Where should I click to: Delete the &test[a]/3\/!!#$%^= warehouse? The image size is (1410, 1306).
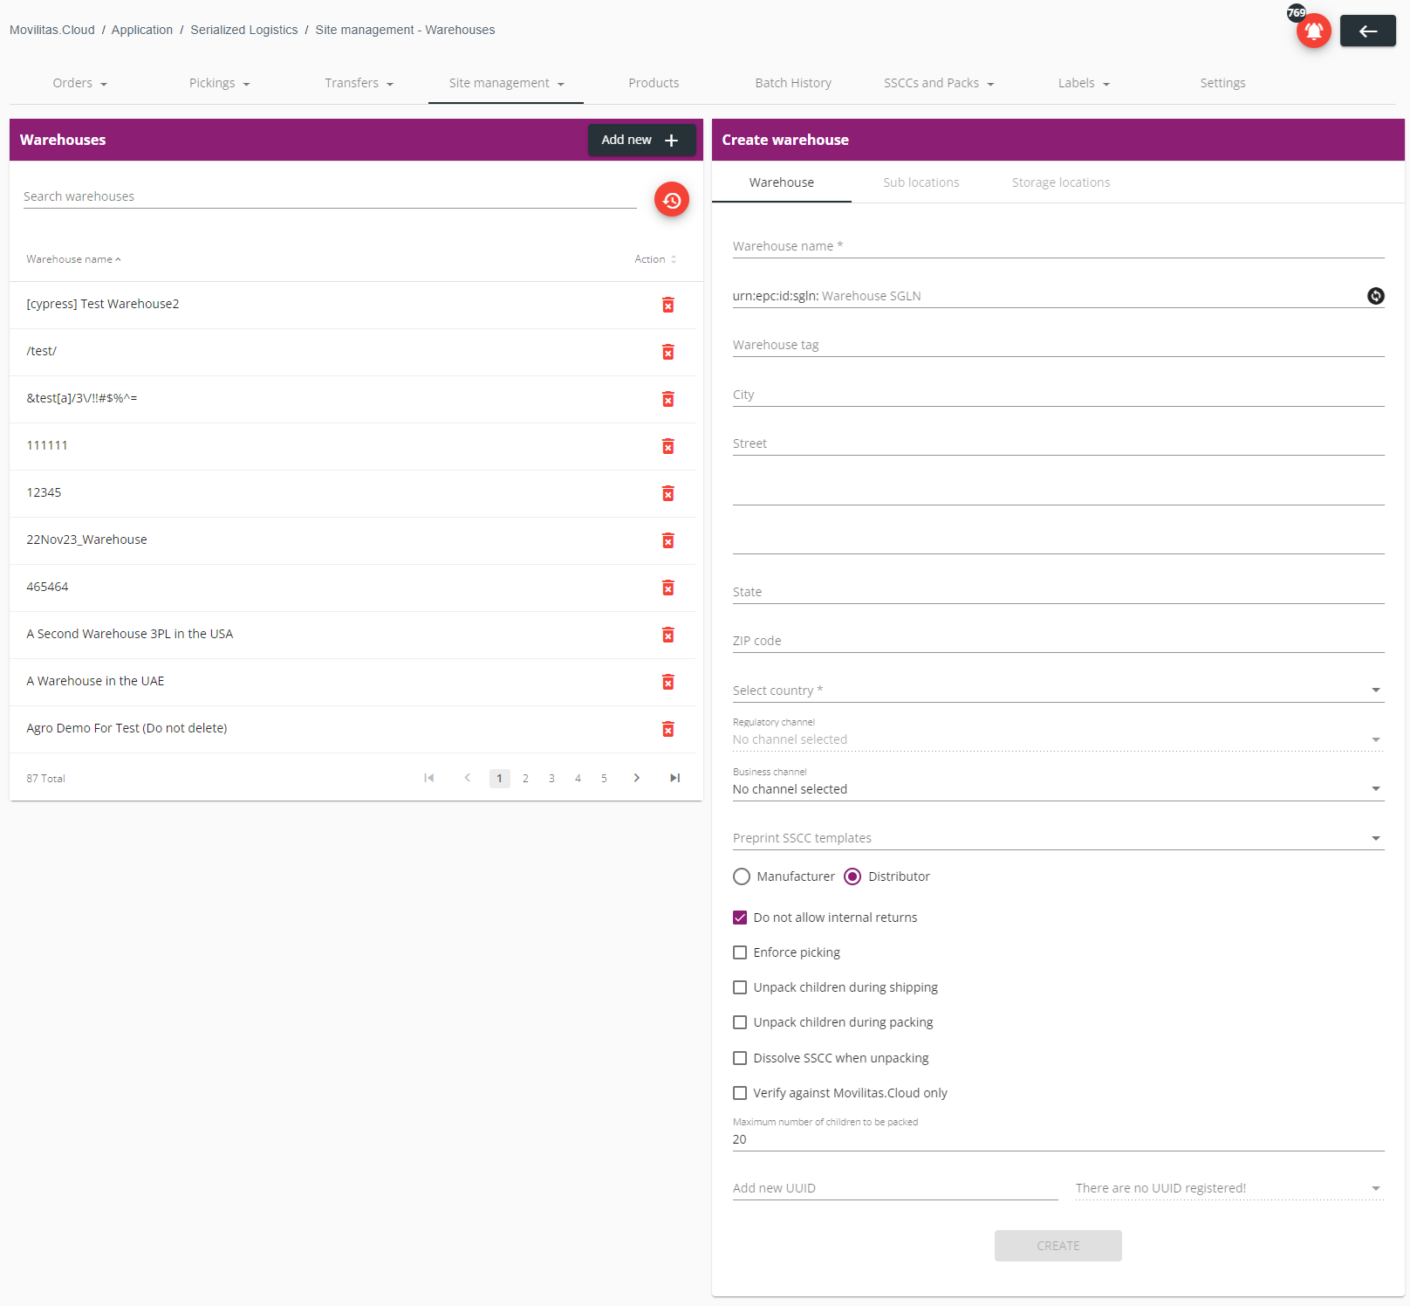click(667, 399)
